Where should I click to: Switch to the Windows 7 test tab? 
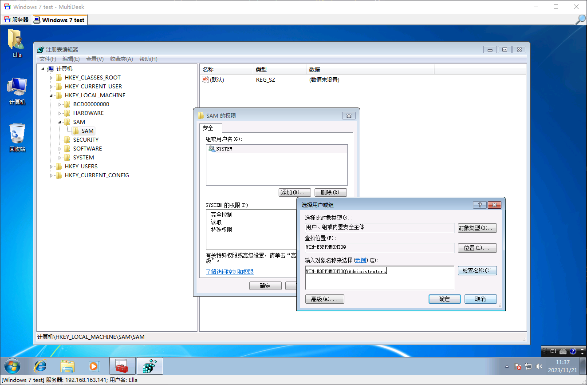coord(59,20)
